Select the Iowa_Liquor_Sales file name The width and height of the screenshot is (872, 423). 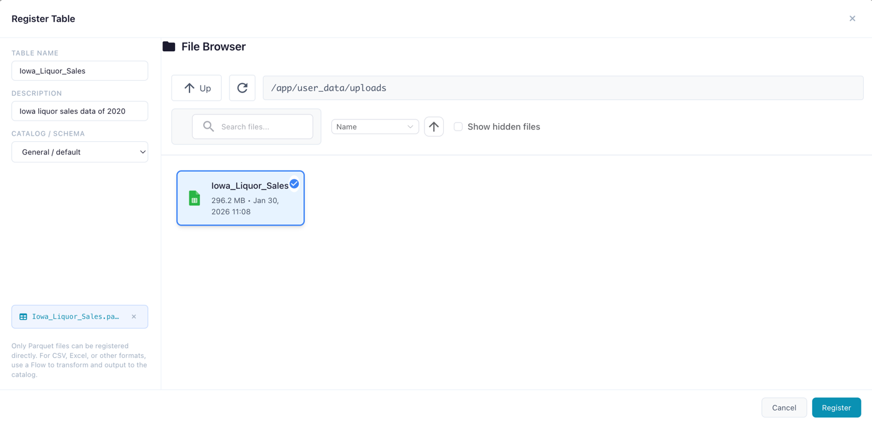pos(249,186)
